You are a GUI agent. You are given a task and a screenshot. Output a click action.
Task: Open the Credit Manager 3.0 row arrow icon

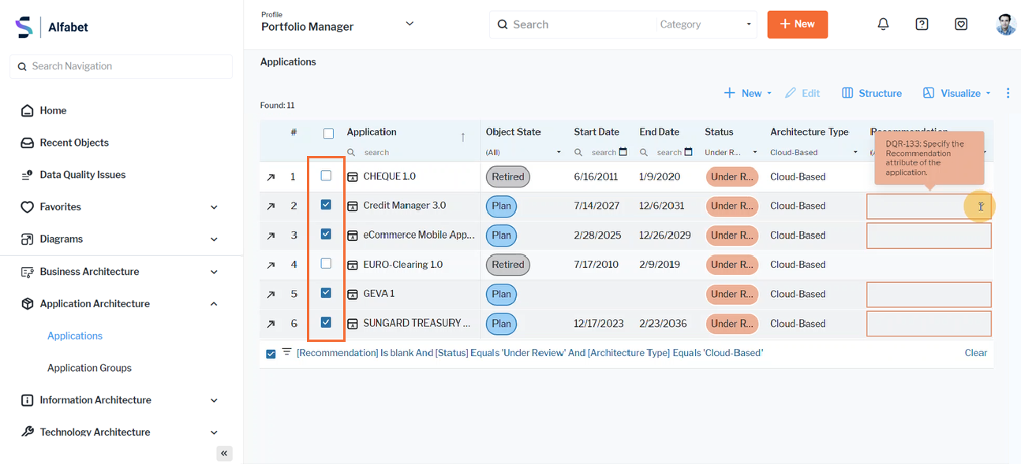tap(271, 206)
